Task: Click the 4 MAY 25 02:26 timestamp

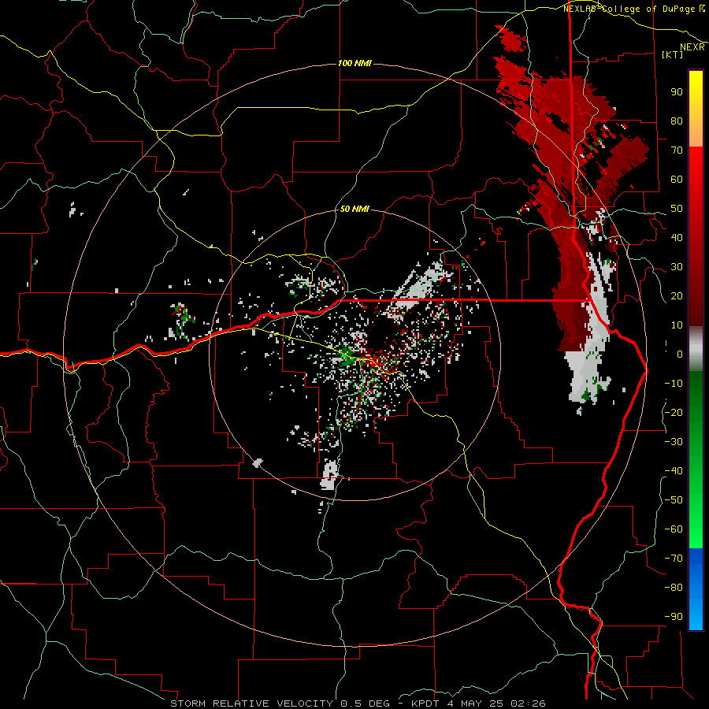Action: [496, 703]
